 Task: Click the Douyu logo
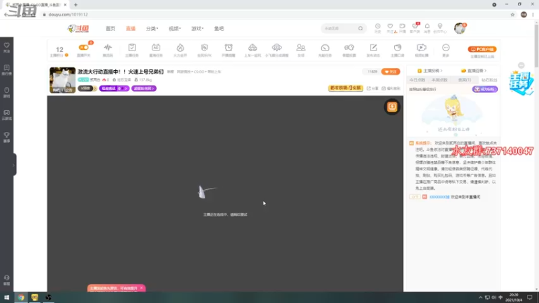click(78, 28)
